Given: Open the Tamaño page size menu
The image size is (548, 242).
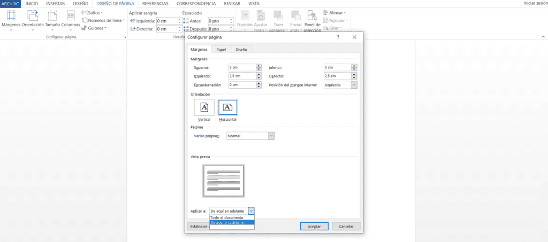Looking at the screenshot, I should pyautogui.click(x=52, y=20).
